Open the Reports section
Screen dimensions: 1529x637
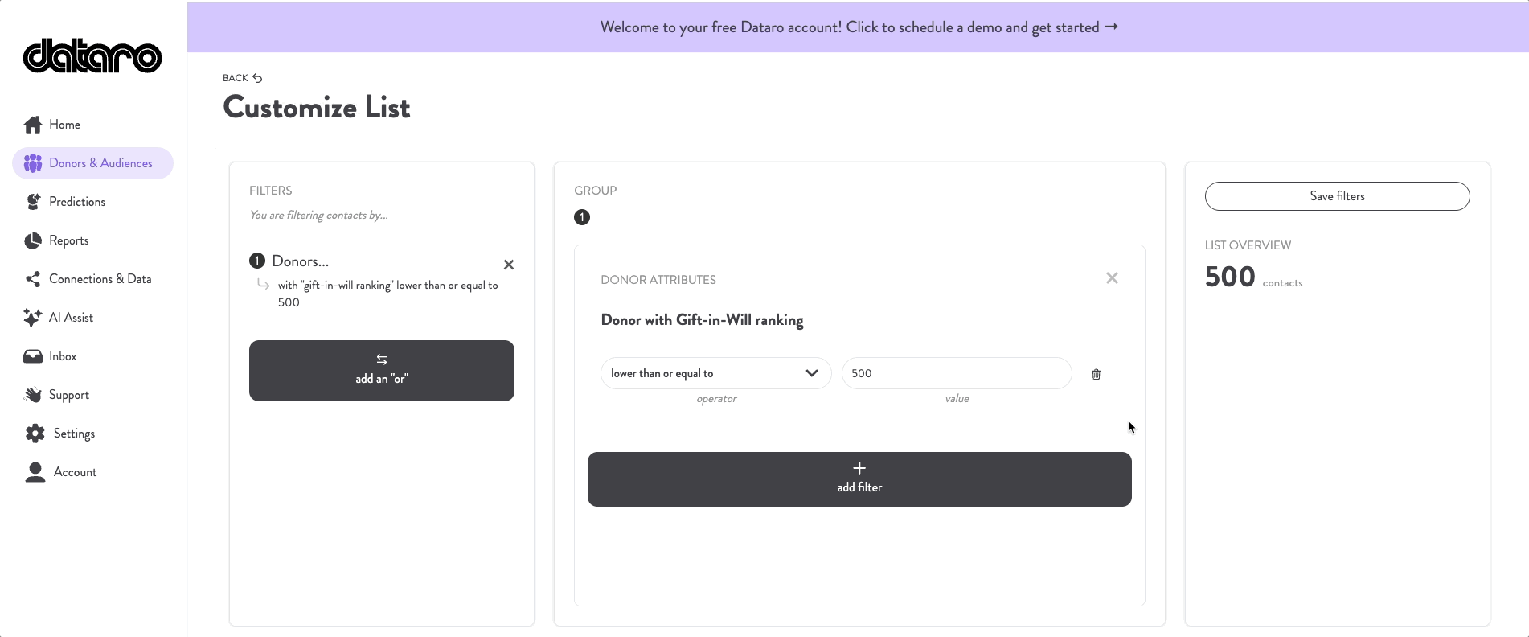click(x=34, y=240)
